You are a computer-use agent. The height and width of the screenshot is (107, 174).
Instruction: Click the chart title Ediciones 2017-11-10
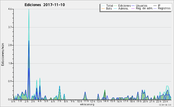pos(45,5)
